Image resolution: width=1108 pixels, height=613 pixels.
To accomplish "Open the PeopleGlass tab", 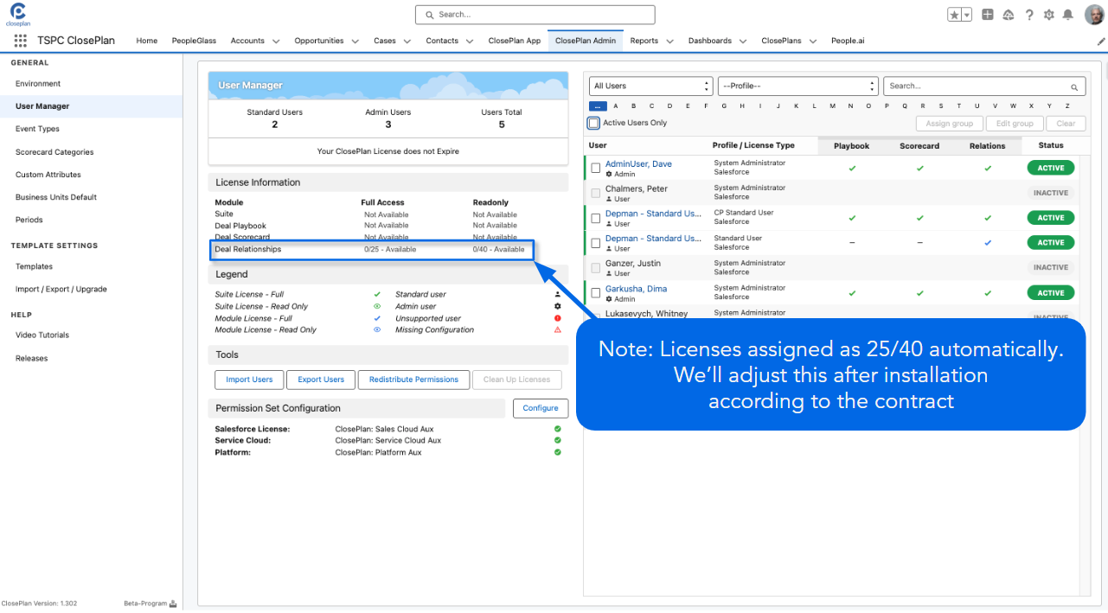I will pyautogui.click(x=194, y=41).
